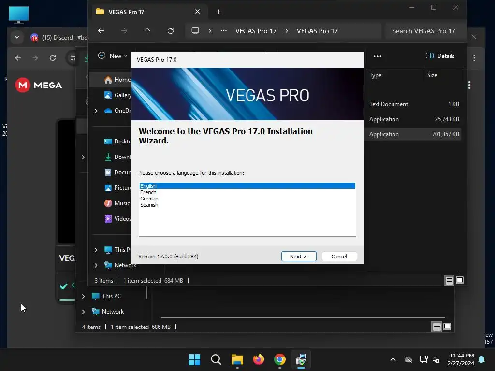Switch back Explorer window to large icons view
495x371 pixels.
(447, 327)
